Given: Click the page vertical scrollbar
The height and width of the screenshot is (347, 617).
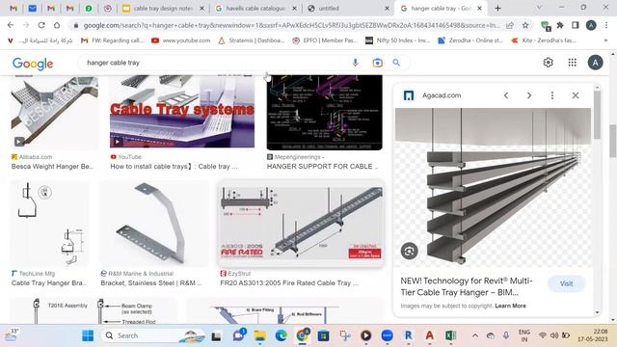Looking at the screenshot, I should click(x=613, y=141).
